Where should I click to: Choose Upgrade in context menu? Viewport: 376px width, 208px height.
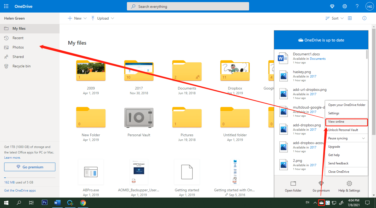coord(346,147)
